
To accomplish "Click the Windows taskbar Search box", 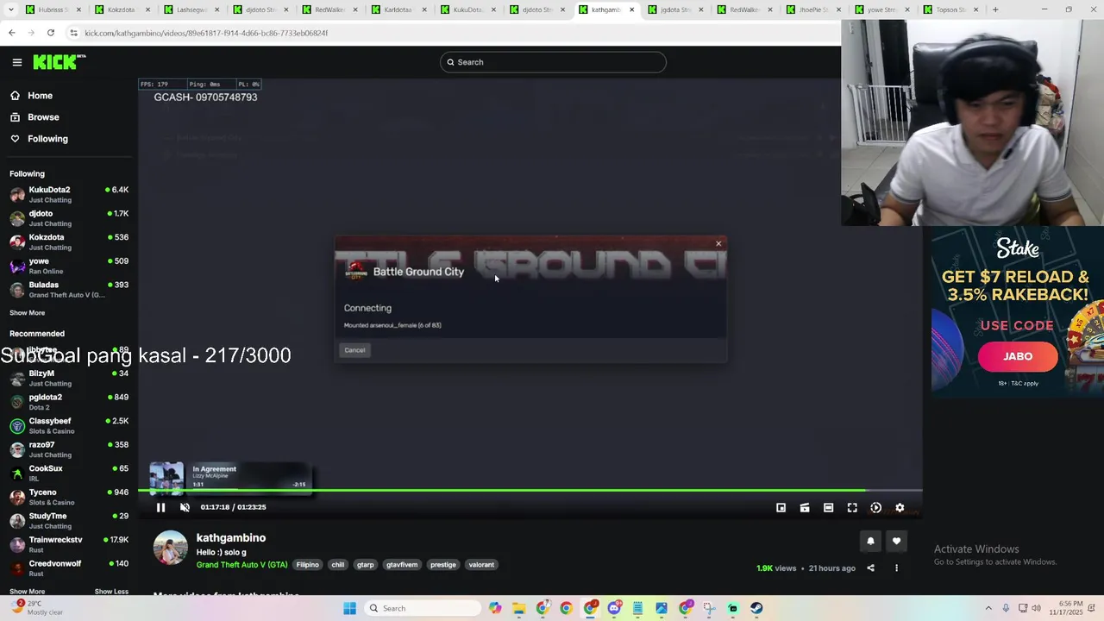I will pos(422,608).
